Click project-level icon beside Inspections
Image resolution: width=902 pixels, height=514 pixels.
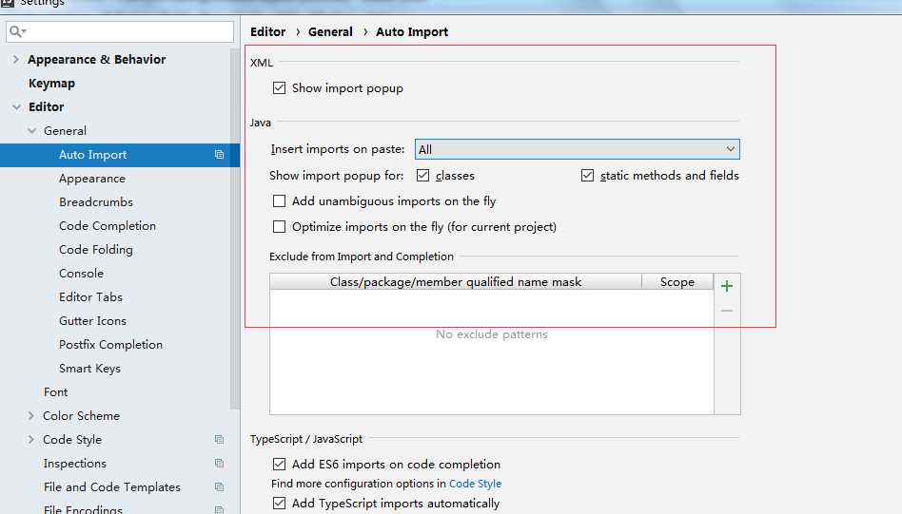219,463
